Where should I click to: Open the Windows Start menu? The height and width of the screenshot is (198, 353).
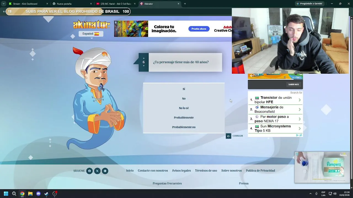6,194
